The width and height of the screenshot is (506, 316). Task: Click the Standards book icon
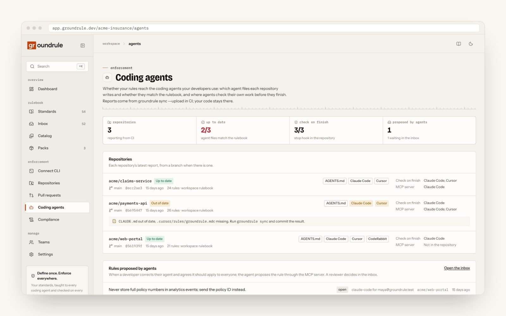coord(31,112)
